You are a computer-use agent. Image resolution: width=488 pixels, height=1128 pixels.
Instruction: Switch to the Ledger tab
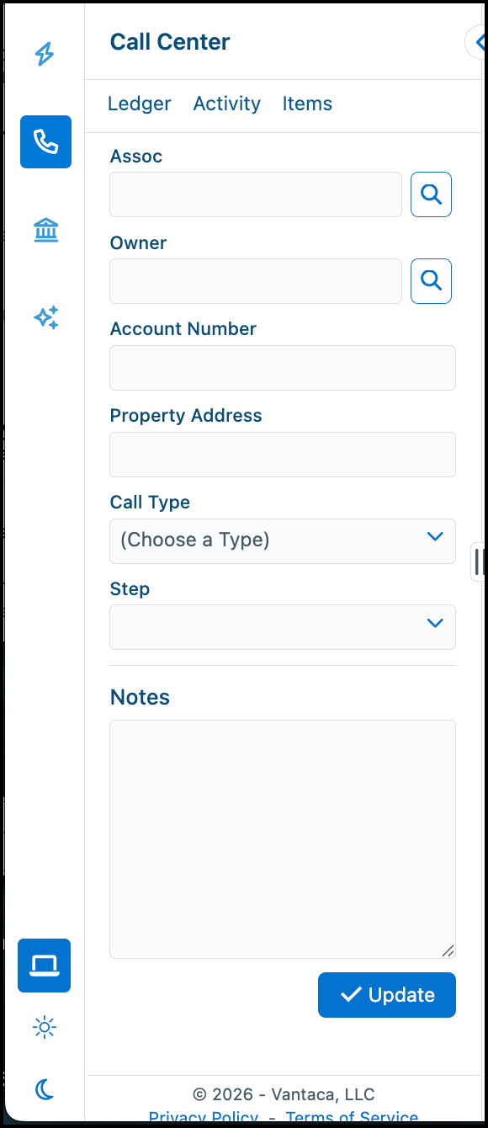click(x=139, y=104)
